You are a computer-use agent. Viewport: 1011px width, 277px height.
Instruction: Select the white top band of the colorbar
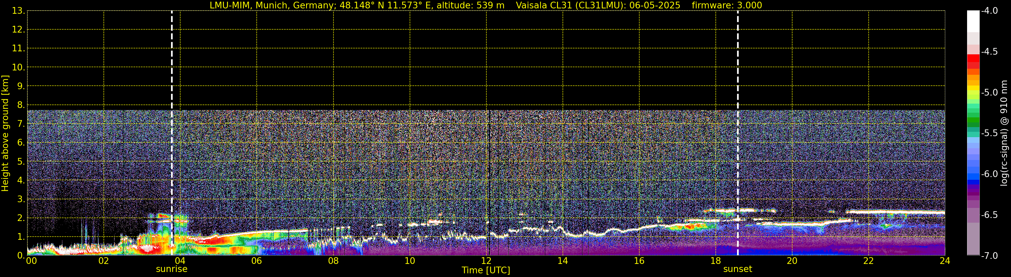coord(973,21)
